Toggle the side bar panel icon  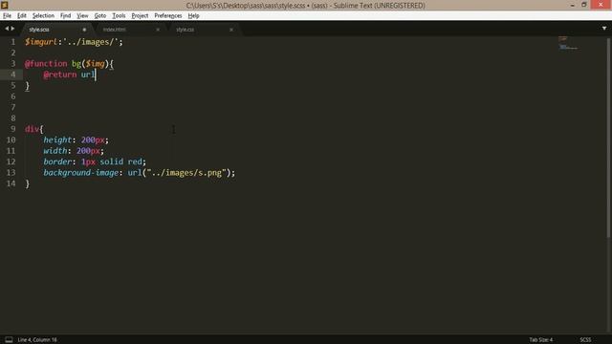pyautogui.click(x=9, y=340)
